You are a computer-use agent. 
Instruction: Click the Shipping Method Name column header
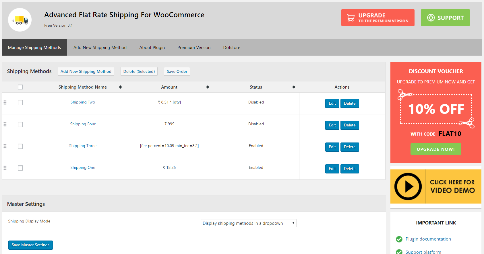click(x=83, y=87)
